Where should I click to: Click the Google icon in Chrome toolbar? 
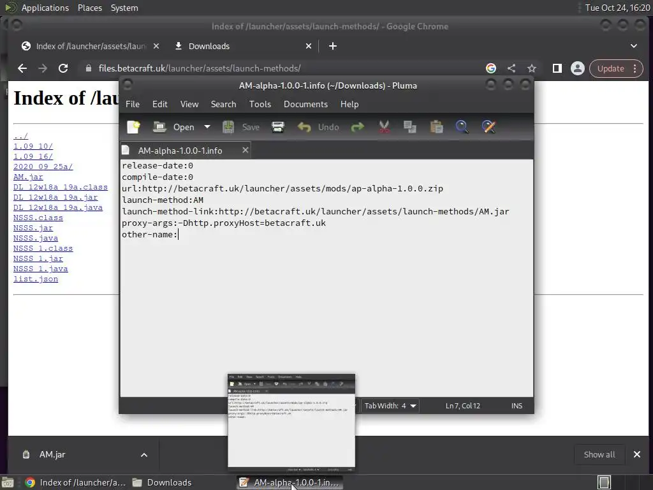point(491,68)
